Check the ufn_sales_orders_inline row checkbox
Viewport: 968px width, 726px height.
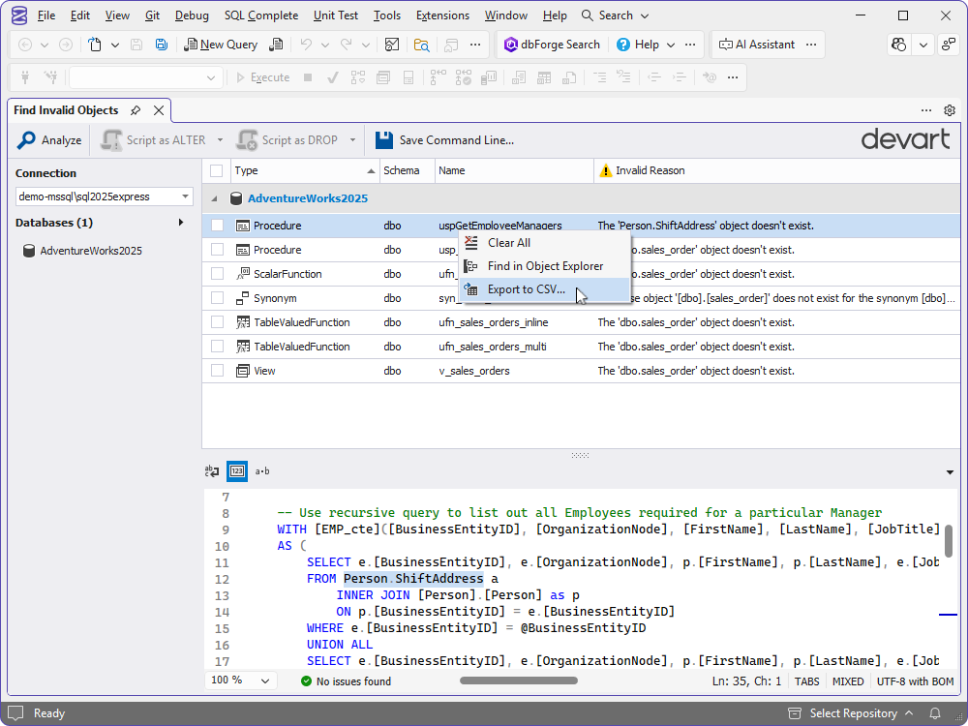[217, 322]
